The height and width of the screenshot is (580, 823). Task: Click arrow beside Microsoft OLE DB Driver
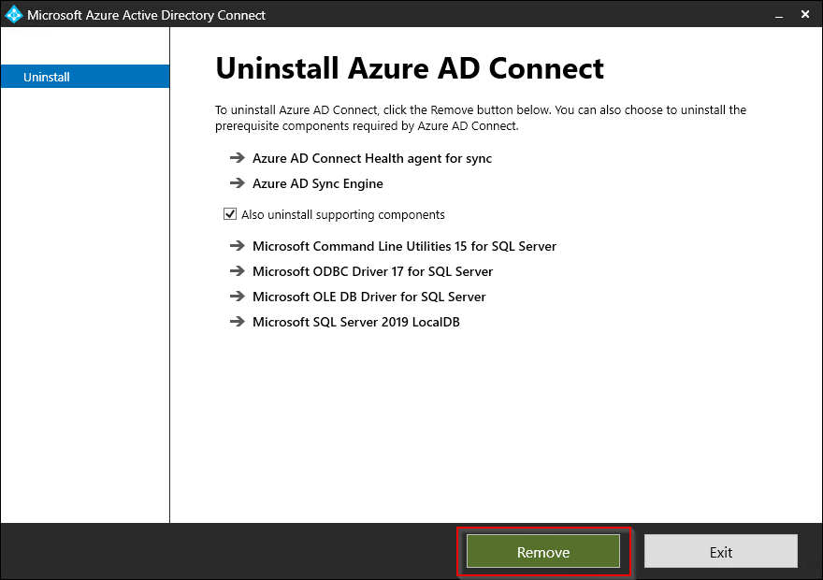[x=238, y=296]
